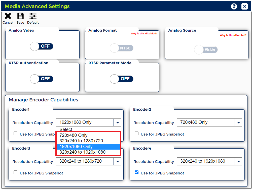253x190 pixels.
Task: Toggle the Analog Source Visible switch
Action: point(206,49)
